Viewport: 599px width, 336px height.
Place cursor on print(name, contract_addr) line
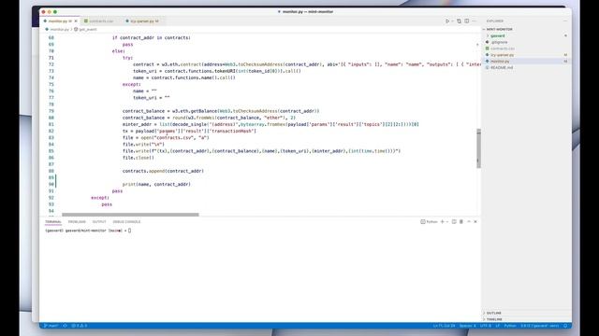coord(156,185)
